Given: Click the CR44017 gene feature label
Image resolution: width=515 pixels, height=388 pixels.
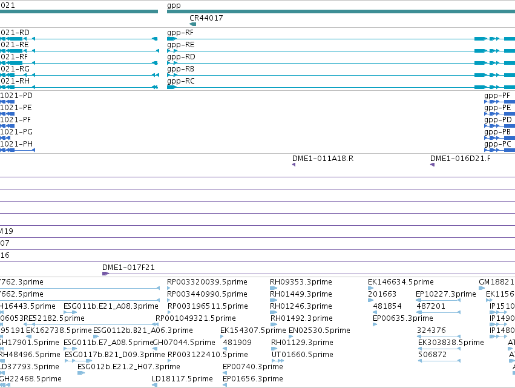Looking at the screenshot, I should [206, 18].
